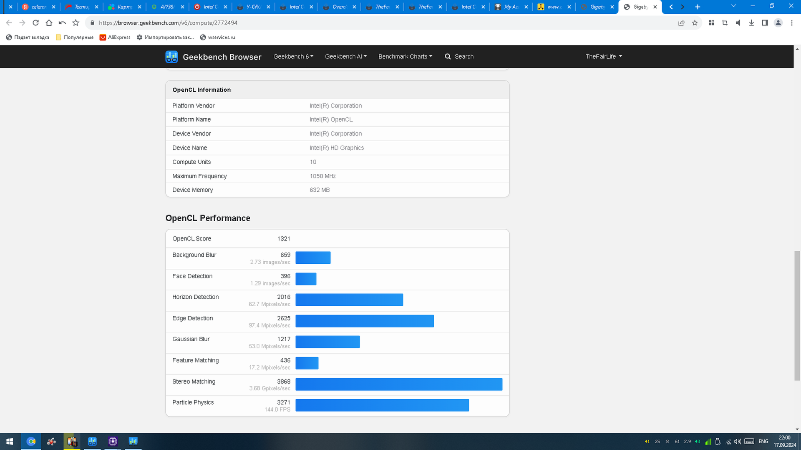The height and width of the screenshot is (450, 801).
Task: Open the browser three-dot menu
Action: click(x=791, y=23)
